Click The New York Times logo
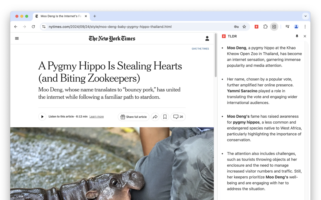 (112, 38)
